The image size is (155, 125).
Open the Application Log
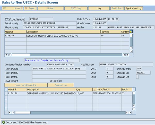click(133, 8)
